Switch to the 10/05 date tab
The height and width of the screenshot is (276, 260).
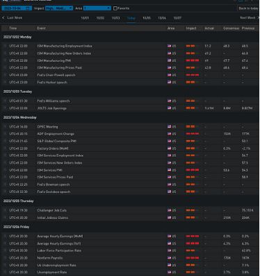click(x=147, y=18)
